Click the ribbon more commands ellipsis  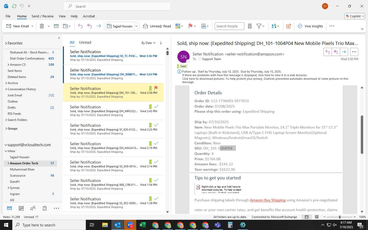click(332, 26)
